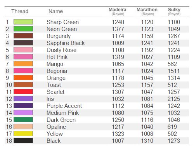The height and width of the screenshot is (149, 194).
Task: Click the Burgundy color swatch
Action: (x=23, y=36)
